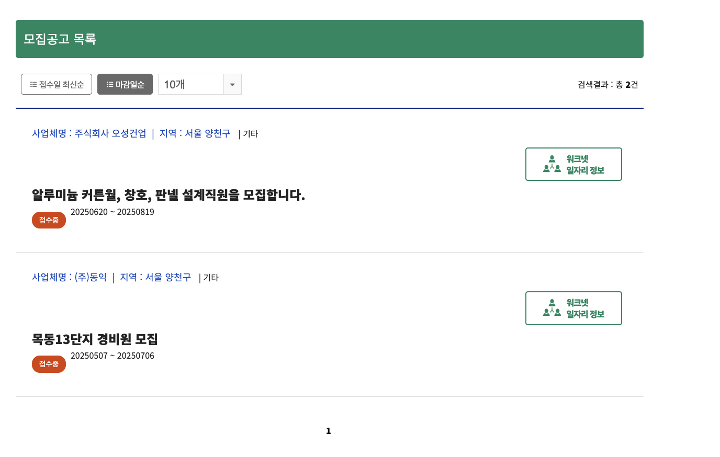Sort listings by 접수일 최신순

coord(56,84)
